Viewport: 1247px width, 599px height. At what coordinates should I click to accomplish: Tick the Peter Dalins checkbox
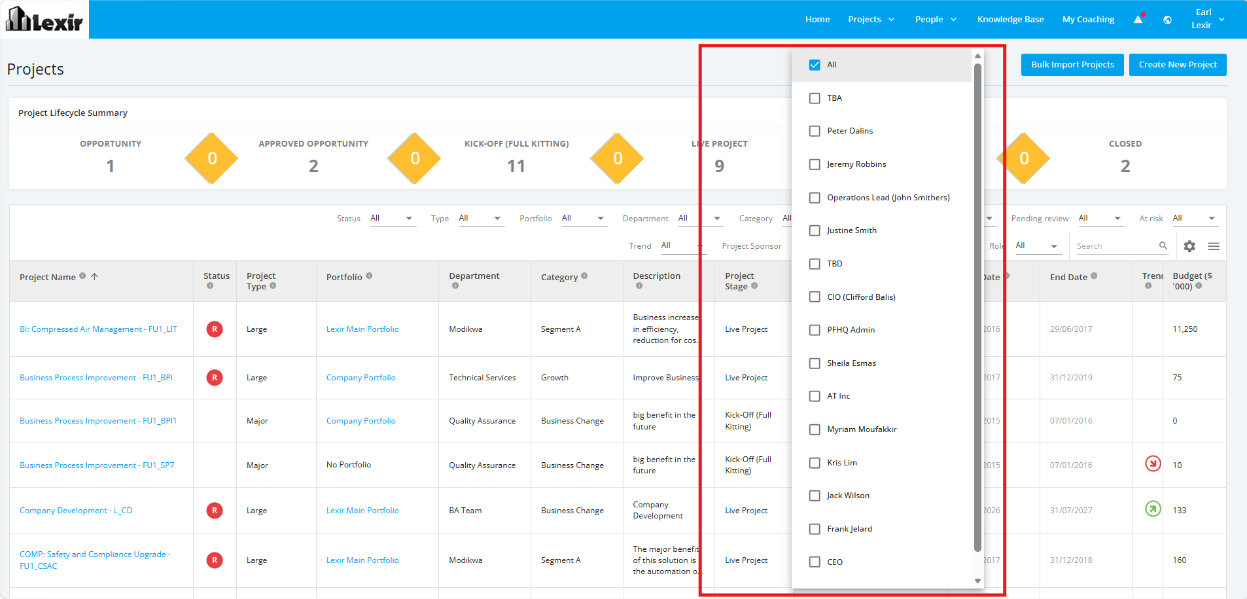815,131
